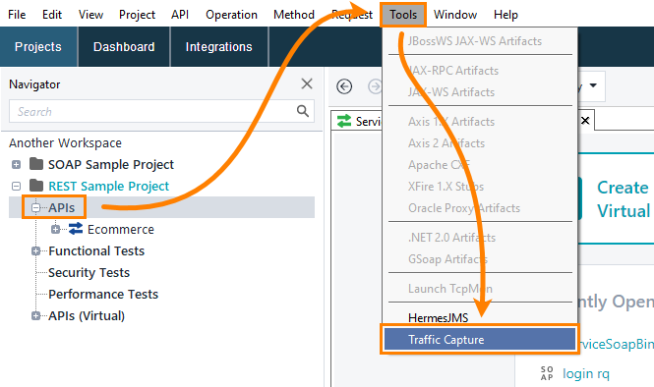Screen dimensions: 654x387
Task: Expand the SOAP Sample Project node
Action: (x=17, y=165)
